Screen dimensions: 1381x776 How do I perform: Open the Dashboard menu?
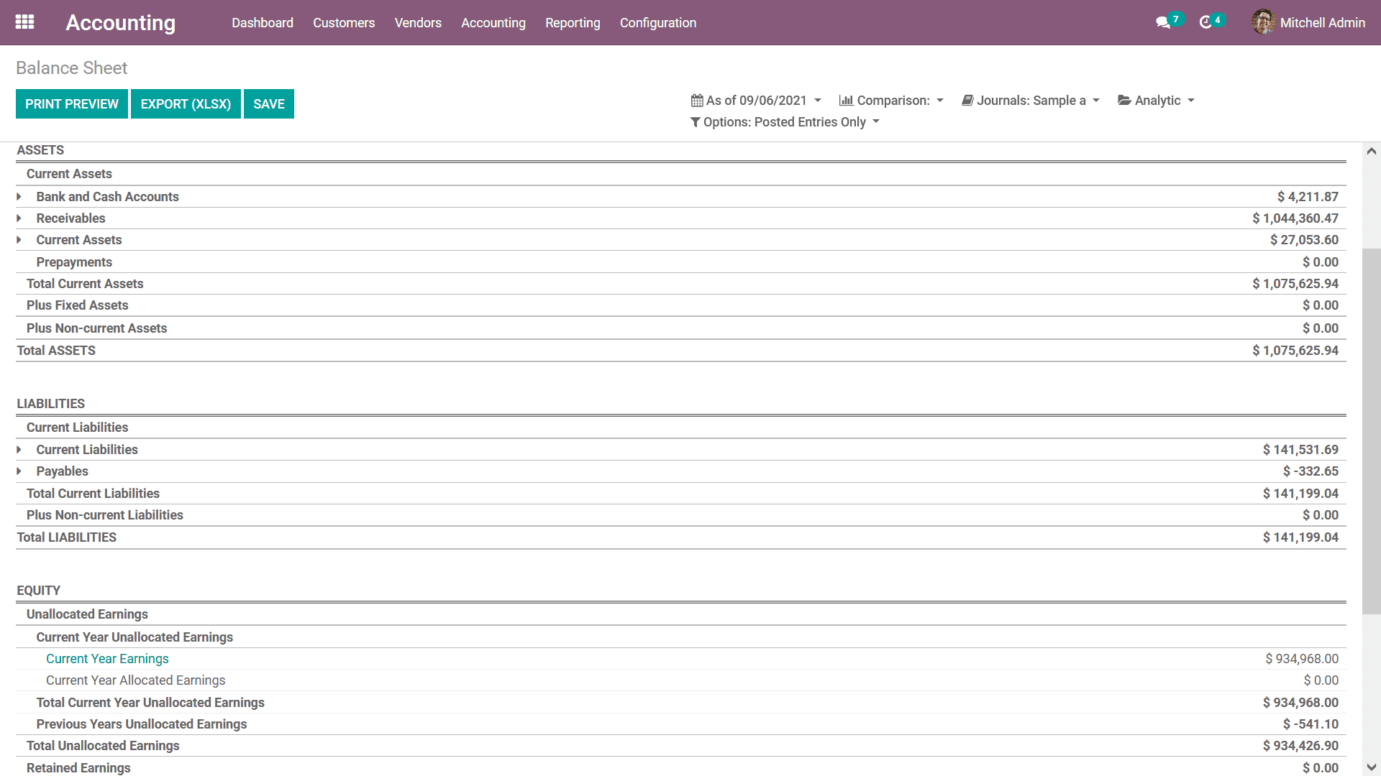[x=263, y=23]
